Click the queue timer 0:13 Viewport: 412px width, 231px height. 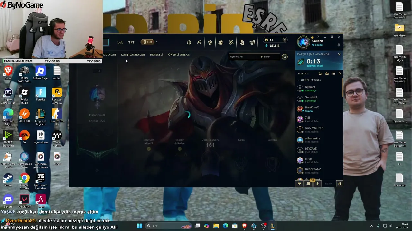[x=313, y=61]
